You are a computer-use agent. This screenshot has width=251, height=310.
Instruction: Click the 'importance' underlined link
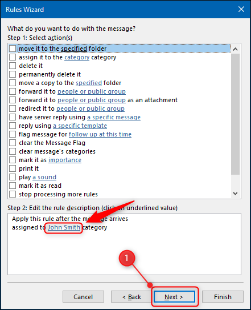tap(65, 160)
